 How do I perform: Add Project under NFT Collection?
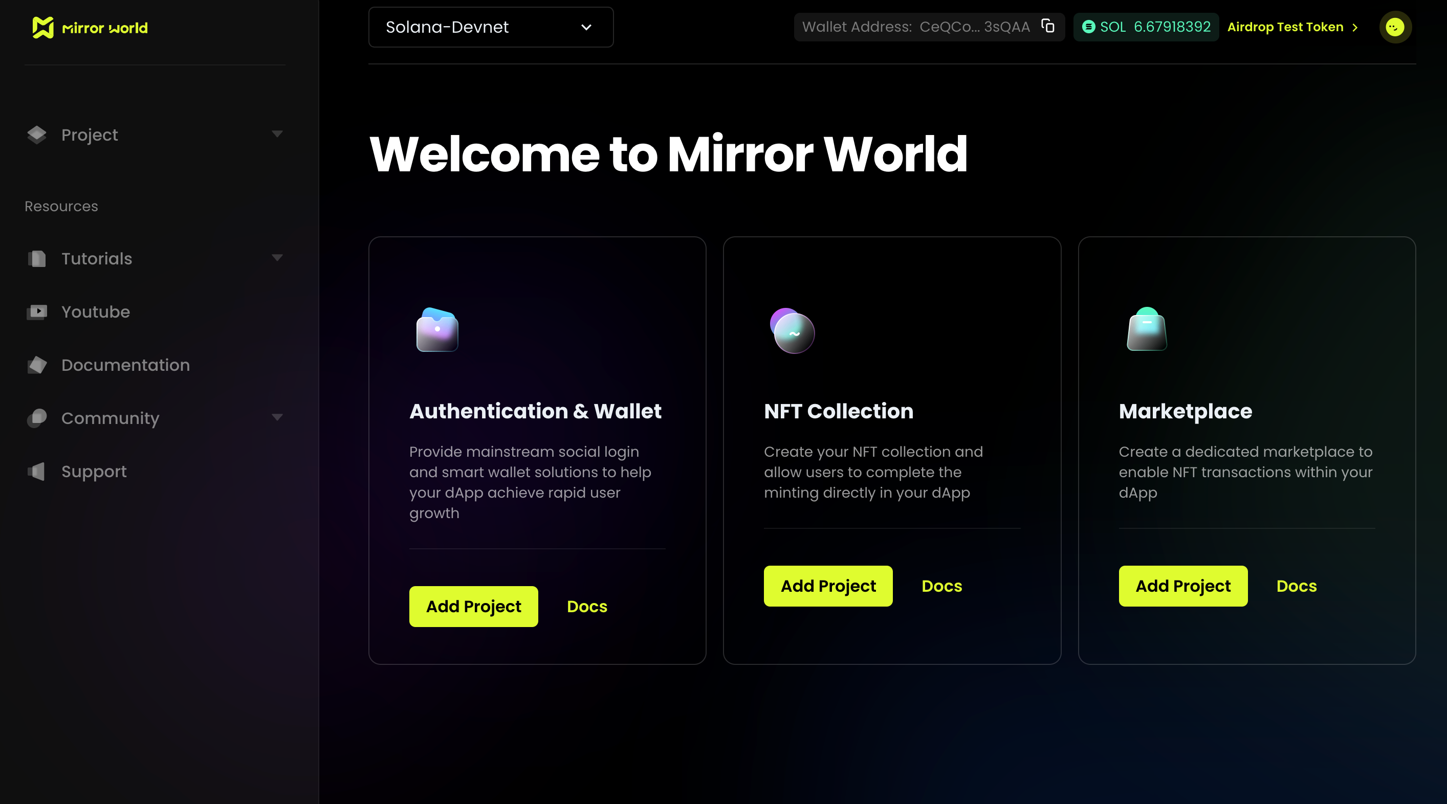point(828,586)
